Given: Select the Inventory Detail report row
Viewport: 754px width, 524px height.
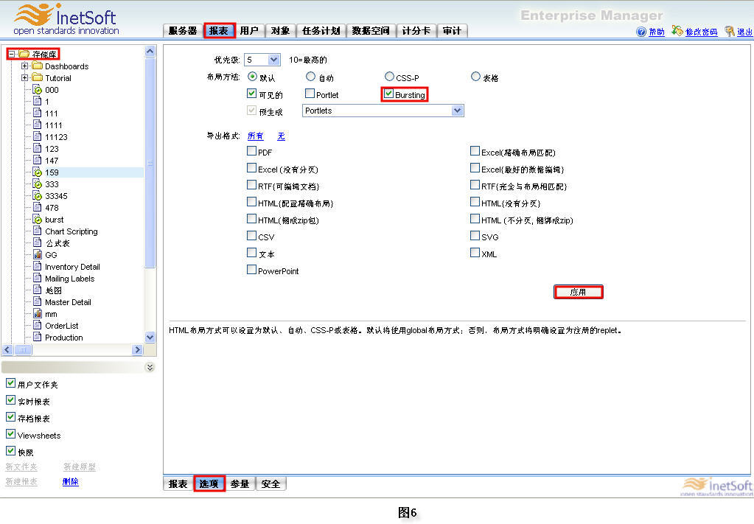Looking at the screenshot, I should pyautogui.click(x=72, y=267).
